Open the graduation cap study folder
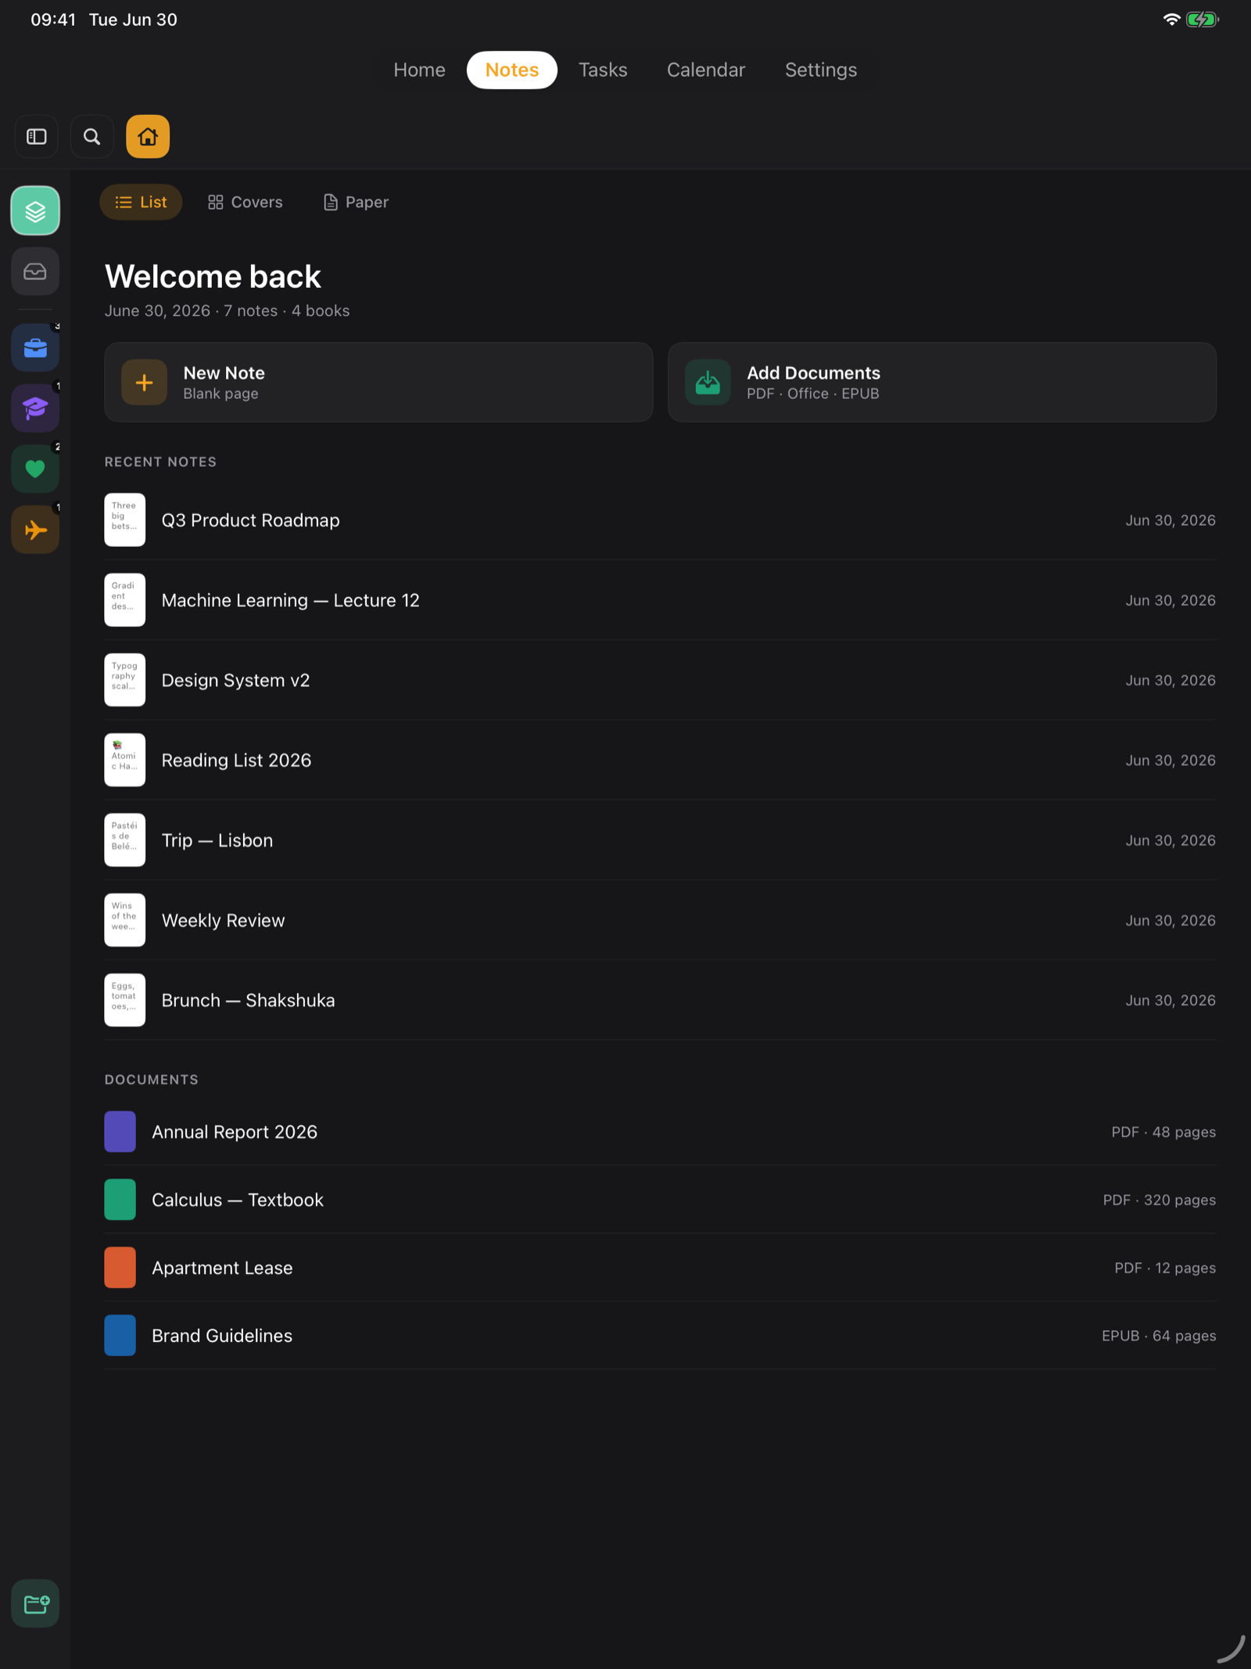Screen dimensions: 1251x1669 coord(35,408)
